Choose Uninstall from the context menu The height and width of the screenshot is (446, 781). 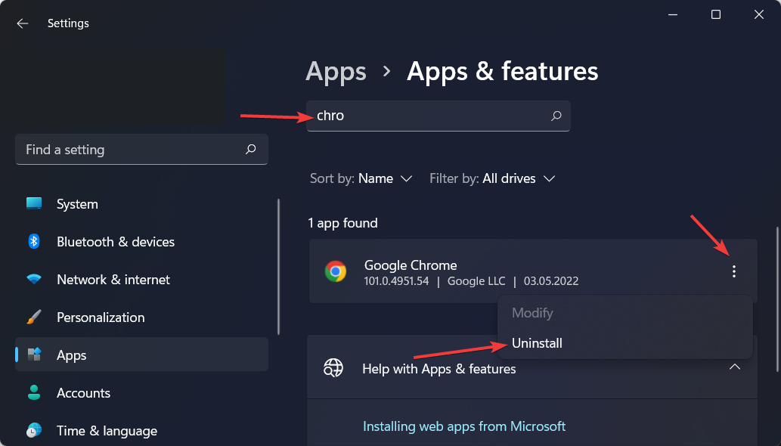(x=537, y=343)
